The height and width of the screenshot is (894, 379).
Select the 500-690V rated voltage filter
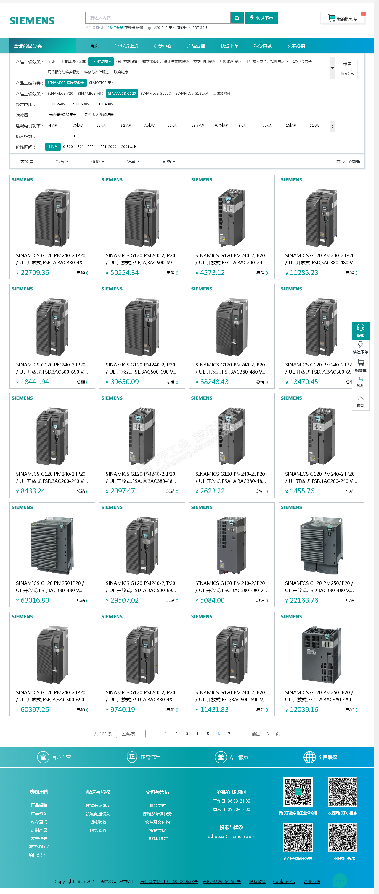81,104
